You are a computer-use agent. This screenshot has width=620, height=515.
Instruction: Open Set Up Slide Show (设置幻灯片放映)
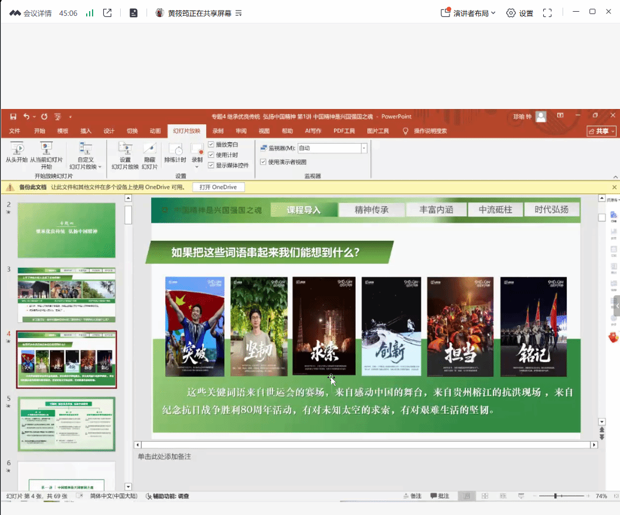[x=125, y=149]
